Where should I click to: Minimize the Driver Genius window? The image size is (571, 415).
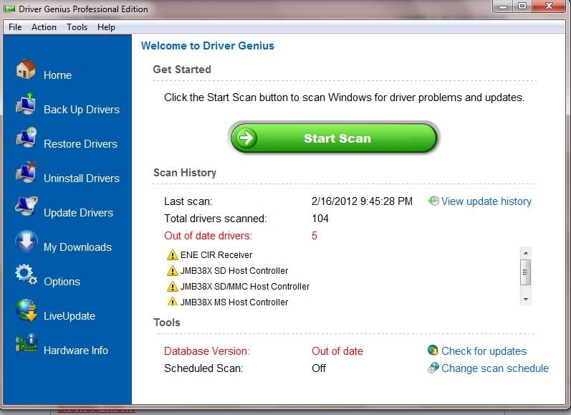click(503, 6)
